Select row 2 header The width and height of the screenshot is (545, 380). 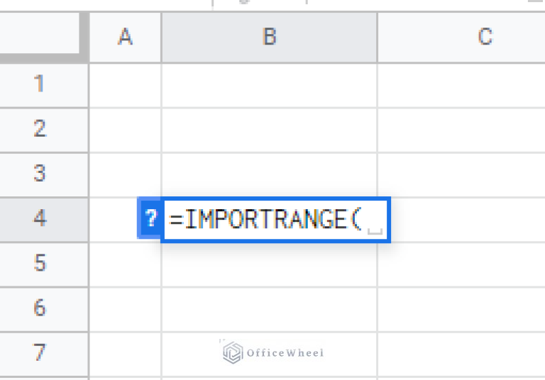(x=40, y=129)
